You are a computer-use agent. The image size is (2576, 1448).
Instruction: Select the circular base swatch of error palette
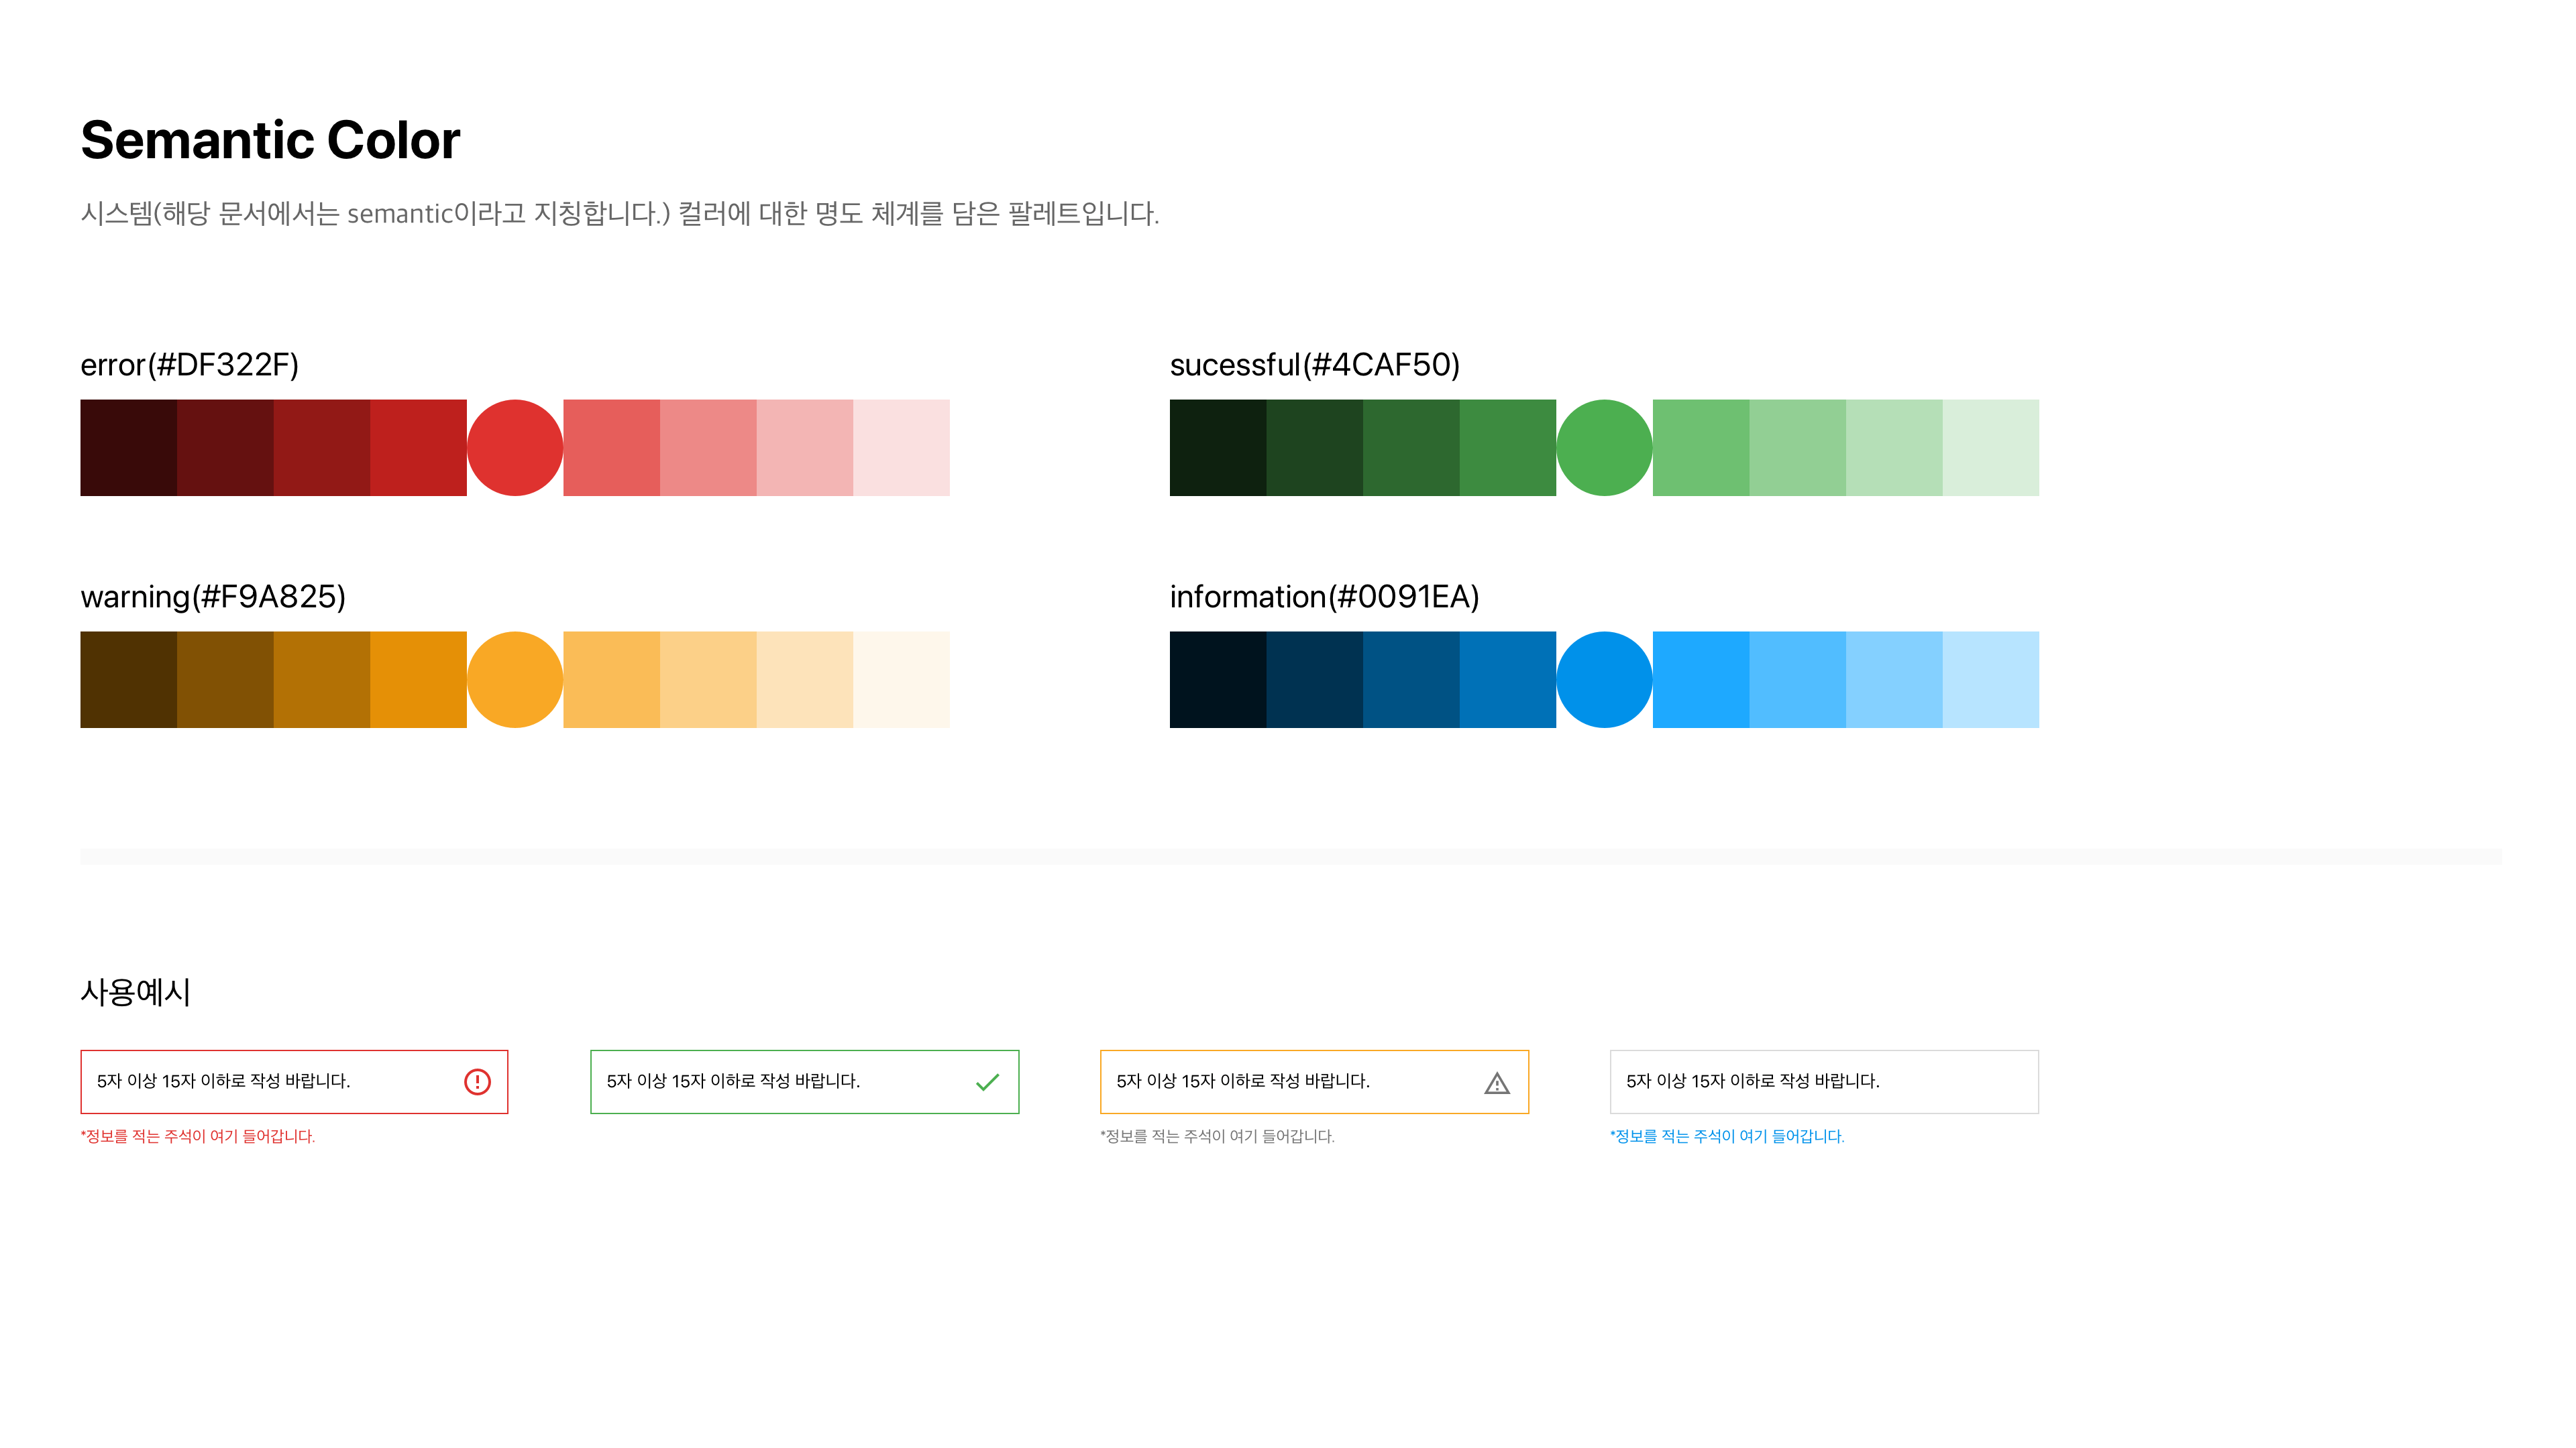click(515, 448)
